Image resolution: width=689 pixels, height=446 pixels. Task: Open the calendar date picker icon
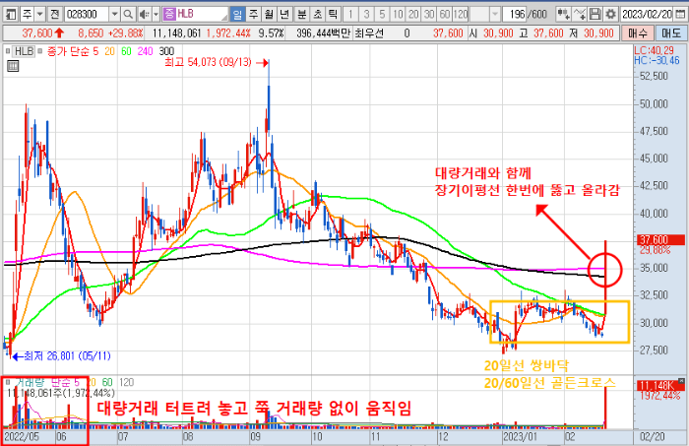click(x=679, y=15)
